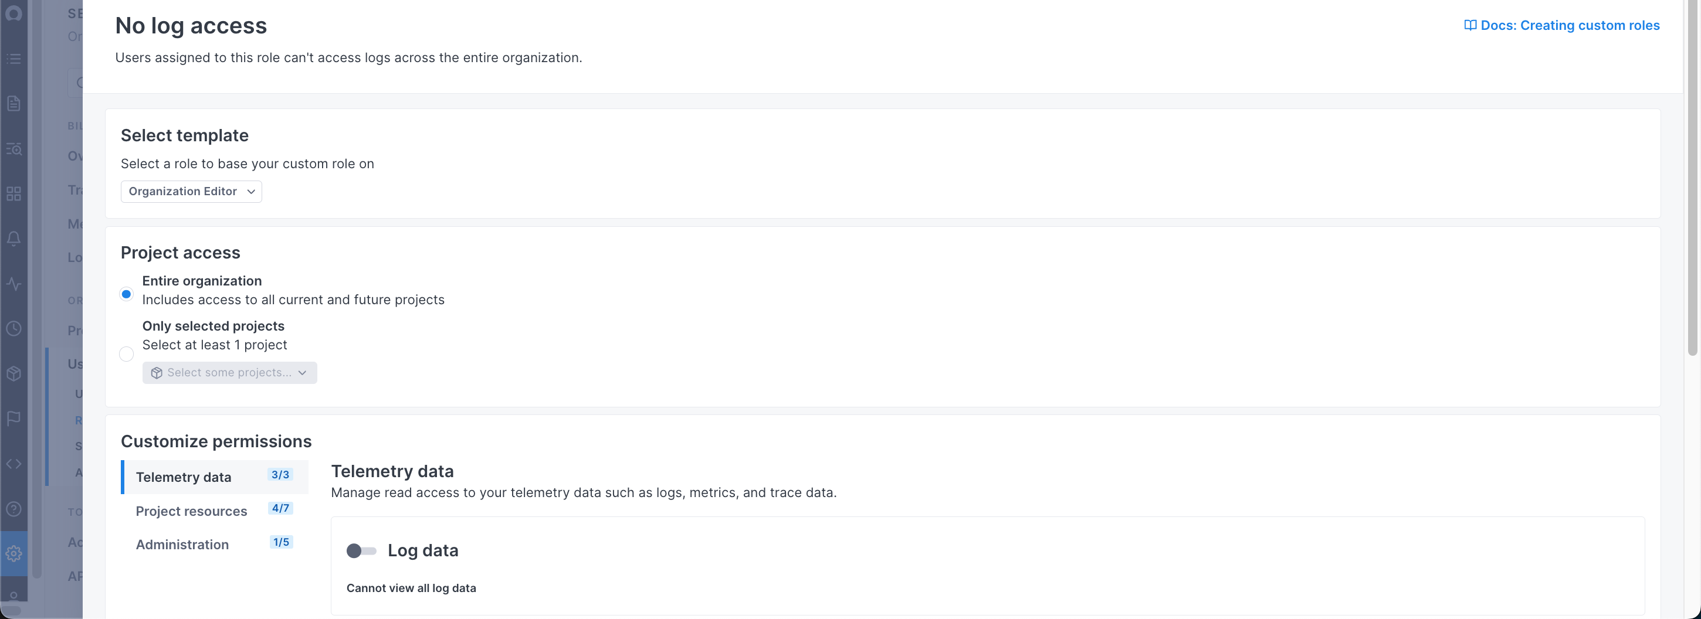Select the query search icon in sidebar
Screen dimensions: 1701x619
[x=13, y=149]
